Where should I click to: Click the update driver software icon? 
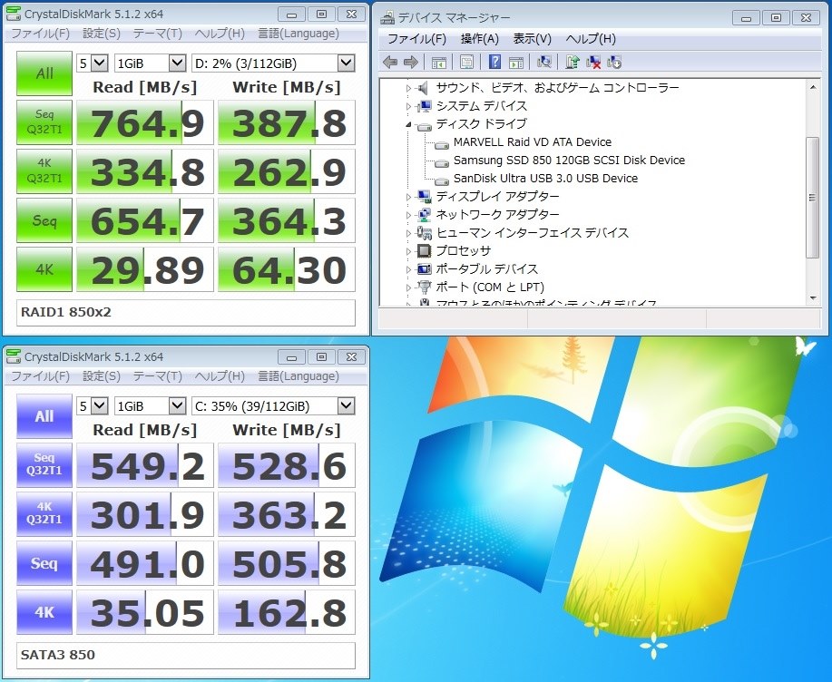pyautogui.click(x=572, y=62)
